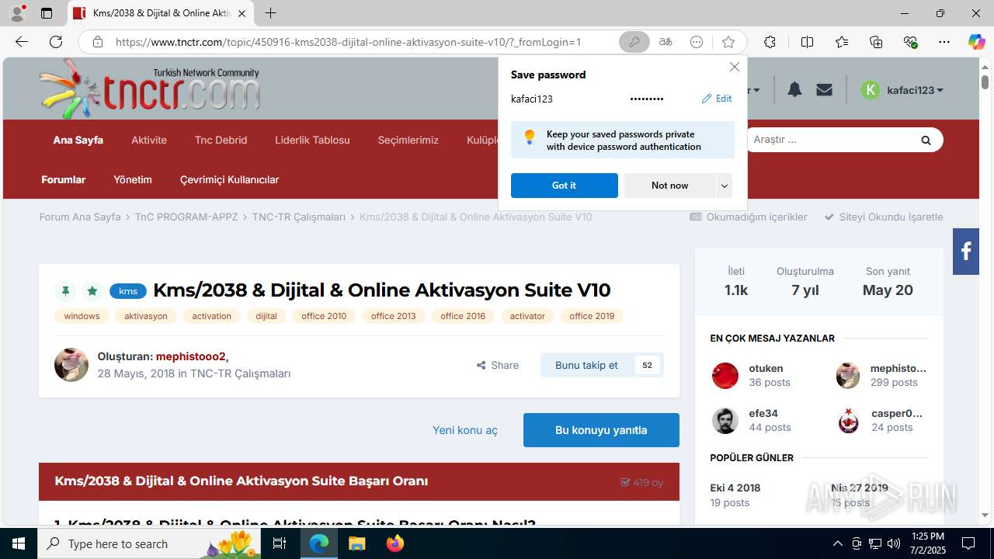
Task: Toggle split screen icon
Action: pyautogui.click(x=807, y=42)
